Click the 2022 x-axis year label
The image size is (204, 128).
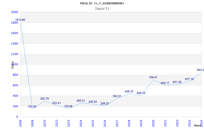click(177, 123)
